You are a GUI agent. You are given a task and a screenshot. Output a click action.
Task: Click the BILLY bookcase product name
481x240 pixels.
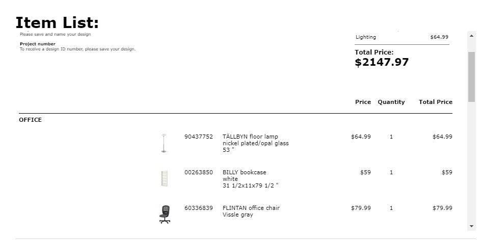(x=245, y=172)
